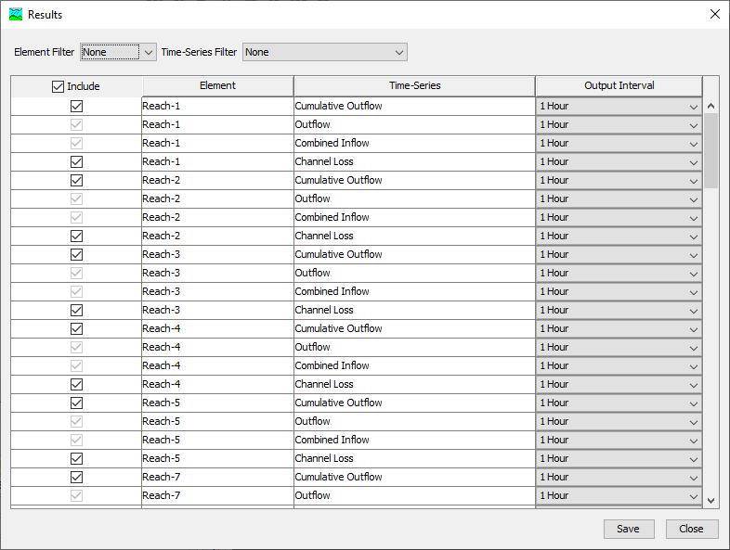The height and width of the screenshot is (550, 730).
Task: Uncheck Include for Reach-3 Channel Loss
Action: pos(76,310)
